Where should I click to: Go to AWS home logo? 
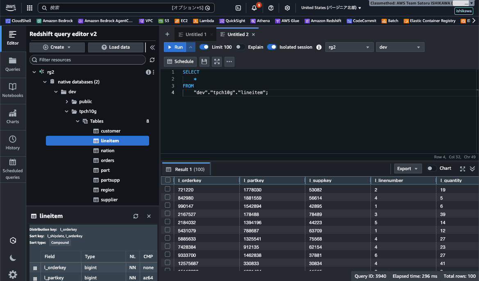tap(11, 8)
